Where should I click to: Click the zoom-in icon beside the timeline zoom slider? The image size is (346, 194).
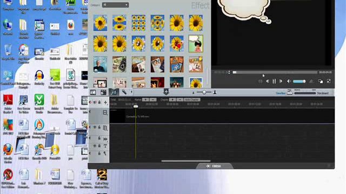[215, 93]
